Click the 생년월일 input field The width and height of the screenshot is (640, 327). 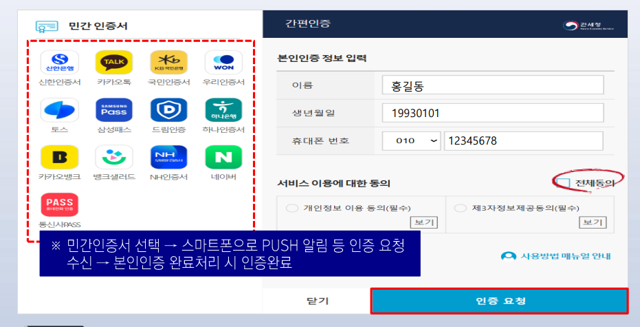[493, 113]
